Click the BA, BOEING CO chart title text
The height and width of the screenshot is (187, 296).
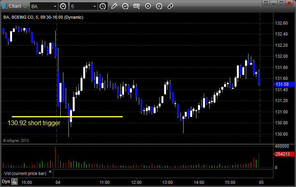click(x=43, y=17)
